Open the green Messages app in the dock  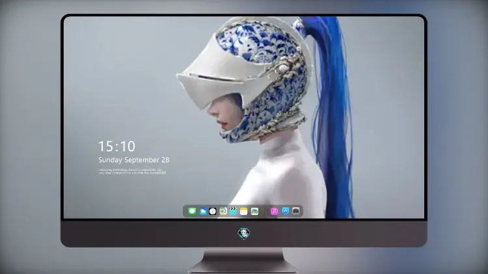[192, 211]
